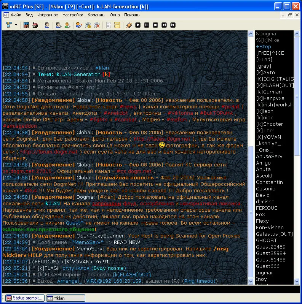Click the house icon in the toolbar
The width and height of the screenshot is (302, 304).
(35, 25)
